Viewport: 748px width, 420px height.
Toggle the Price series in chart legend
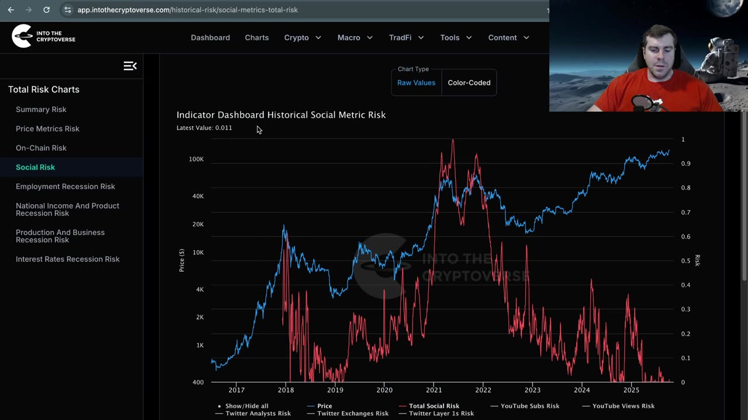click(x=324, y=406)
